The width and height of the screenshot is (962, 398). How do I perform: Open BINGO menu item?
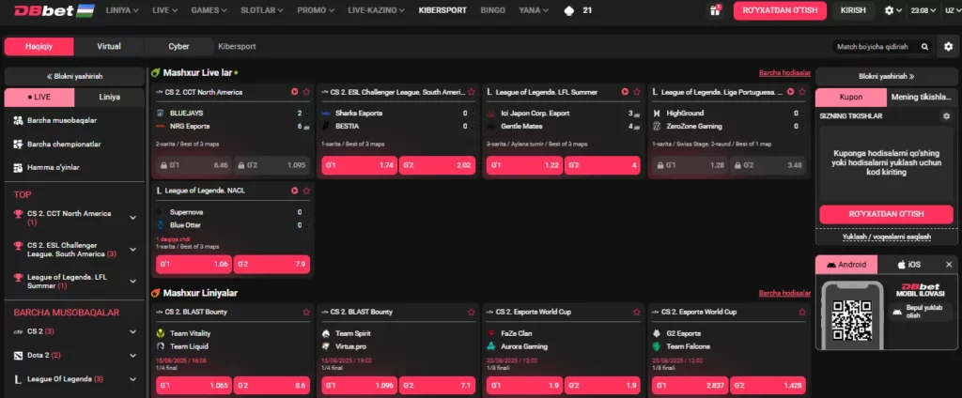(x=492, y=10)
